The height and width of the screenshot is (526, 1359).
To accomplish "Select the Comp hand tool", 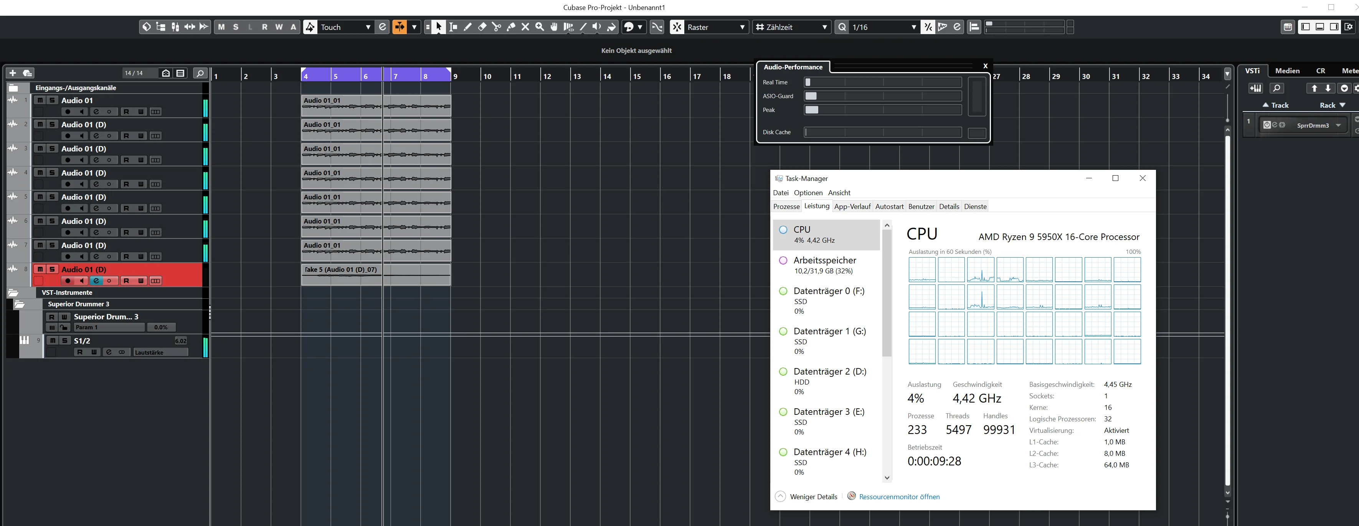I will (554, 27).
